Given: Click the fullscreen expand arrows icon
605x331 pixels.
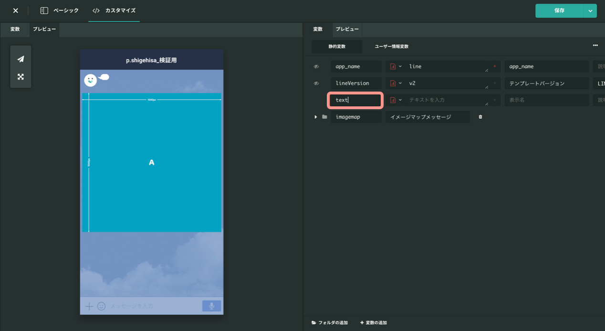Looking at the screenshot, I should [21, 77].
